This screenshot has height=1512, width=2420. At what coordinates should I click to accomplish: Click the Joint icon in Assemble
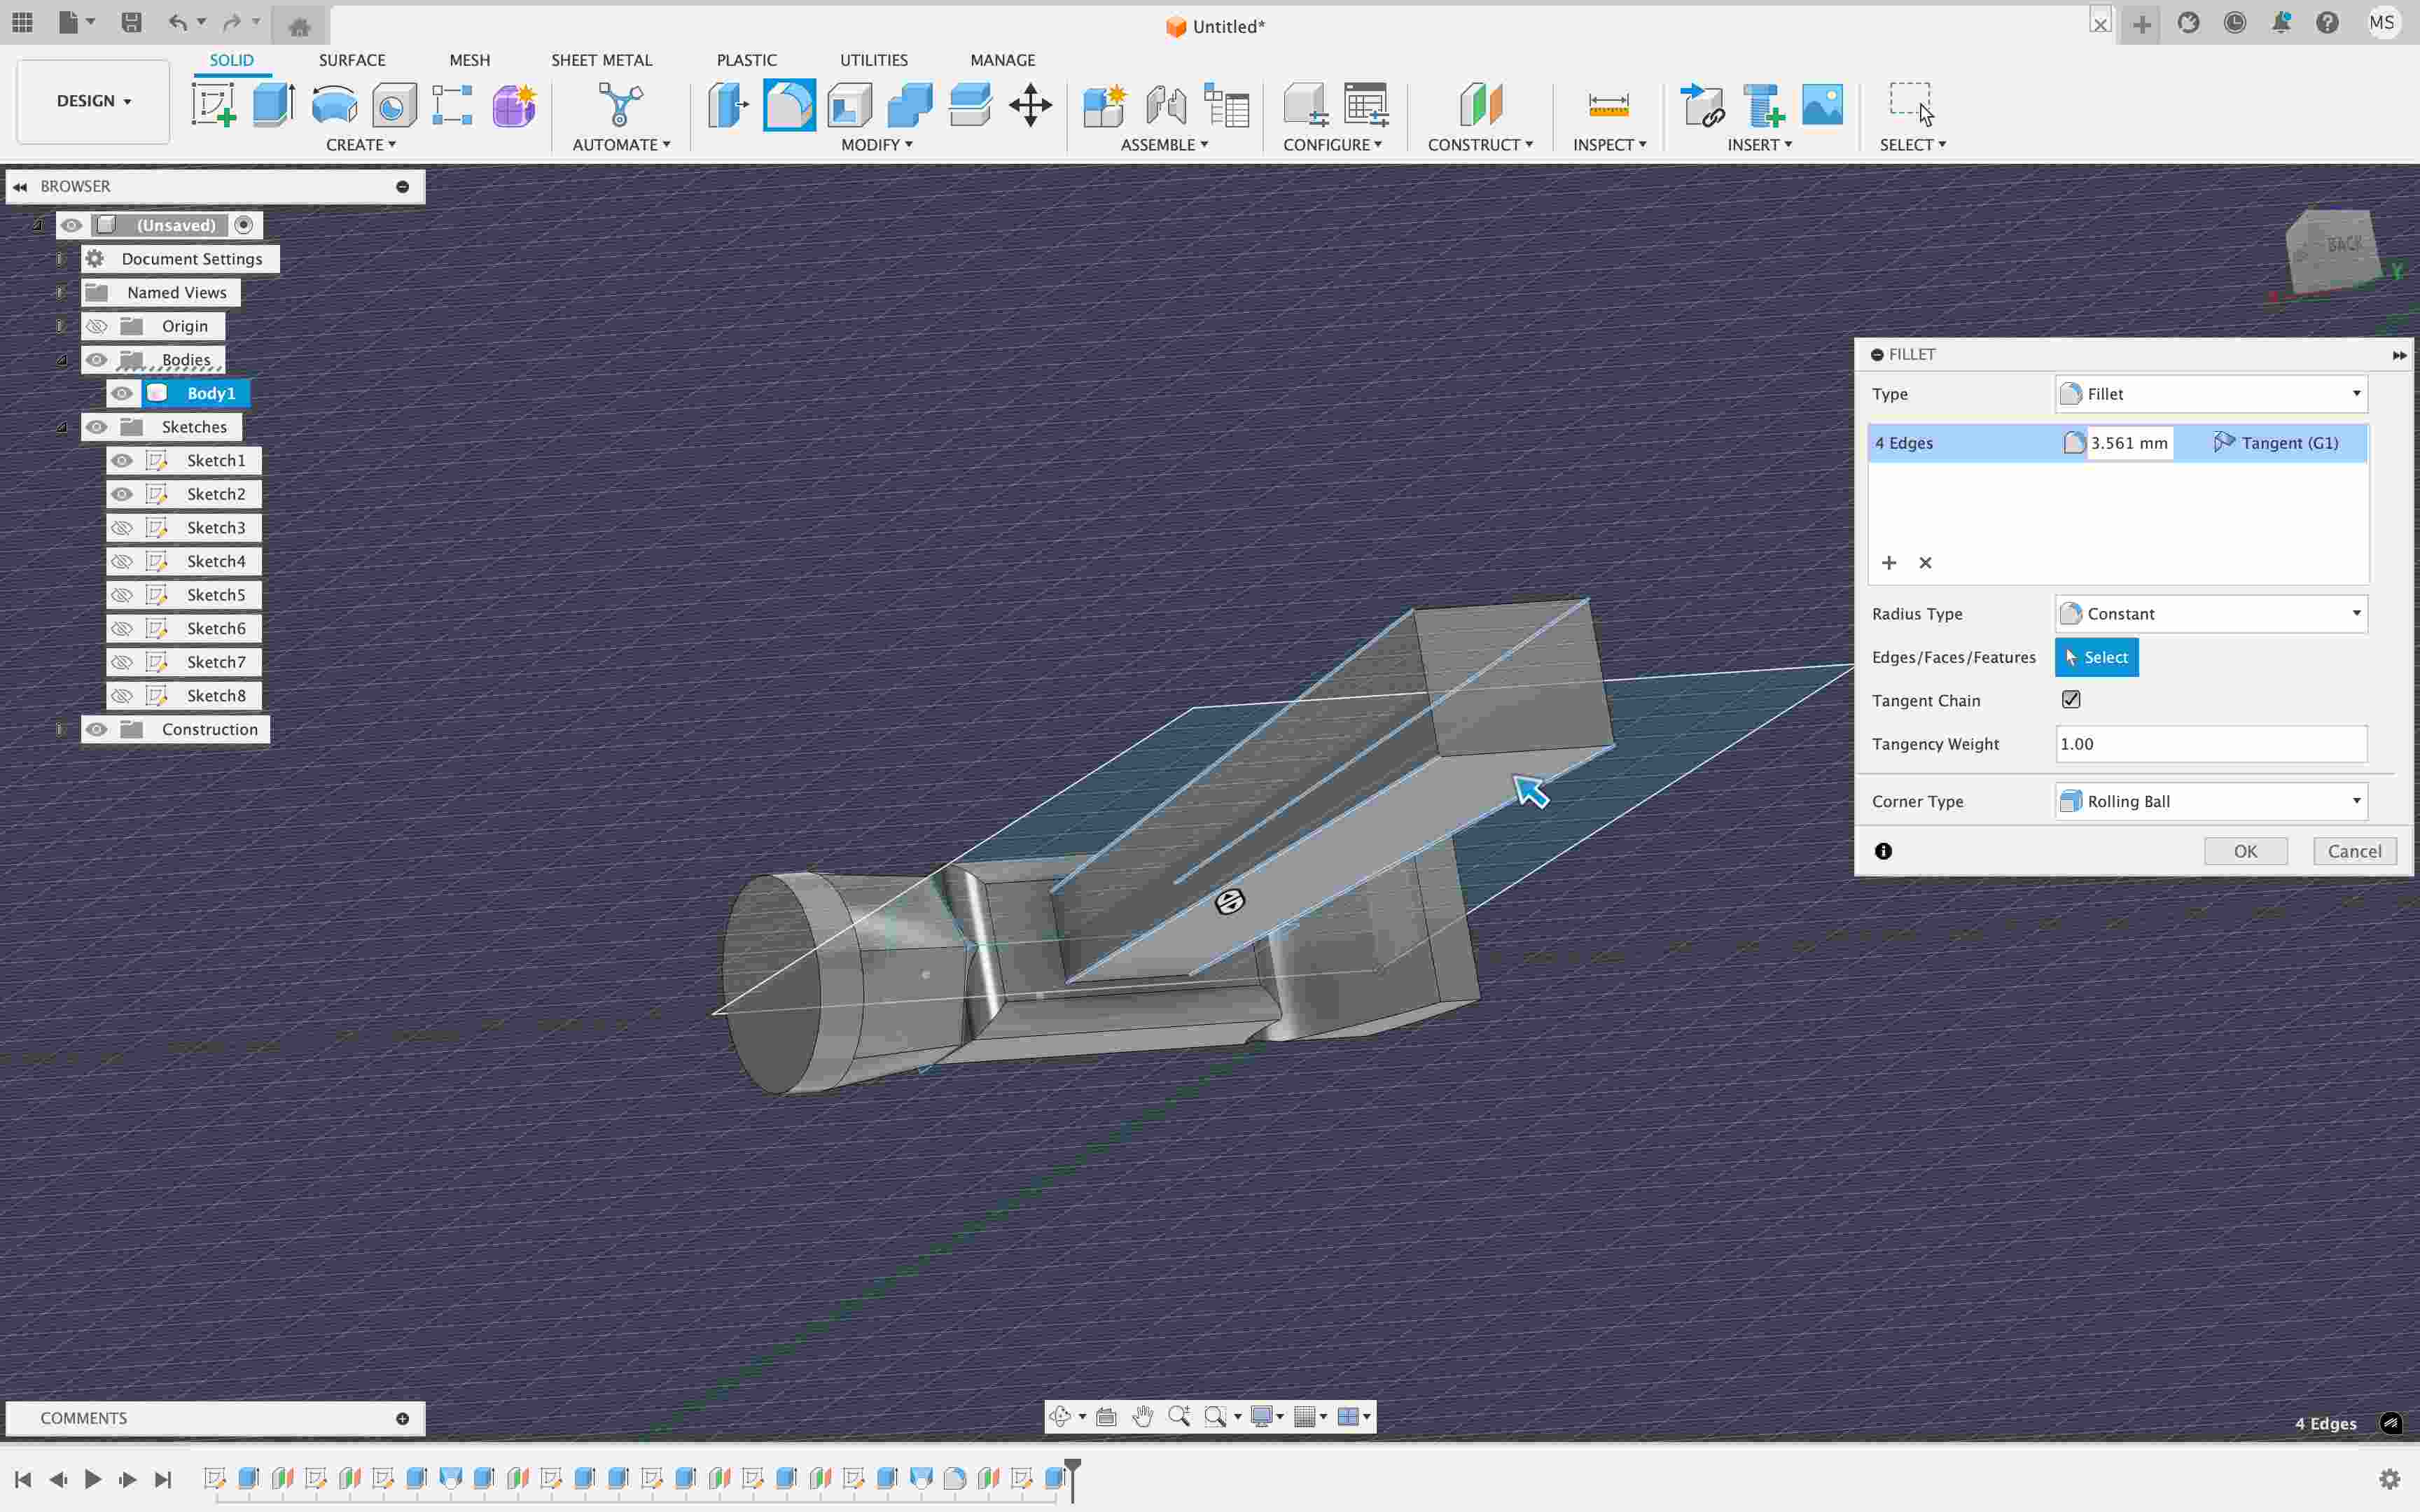1166,105
